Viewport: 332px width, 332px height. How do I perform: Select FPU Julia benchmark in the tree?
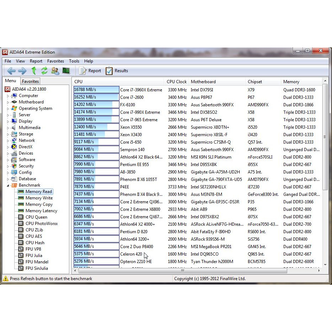coord(34,256)
